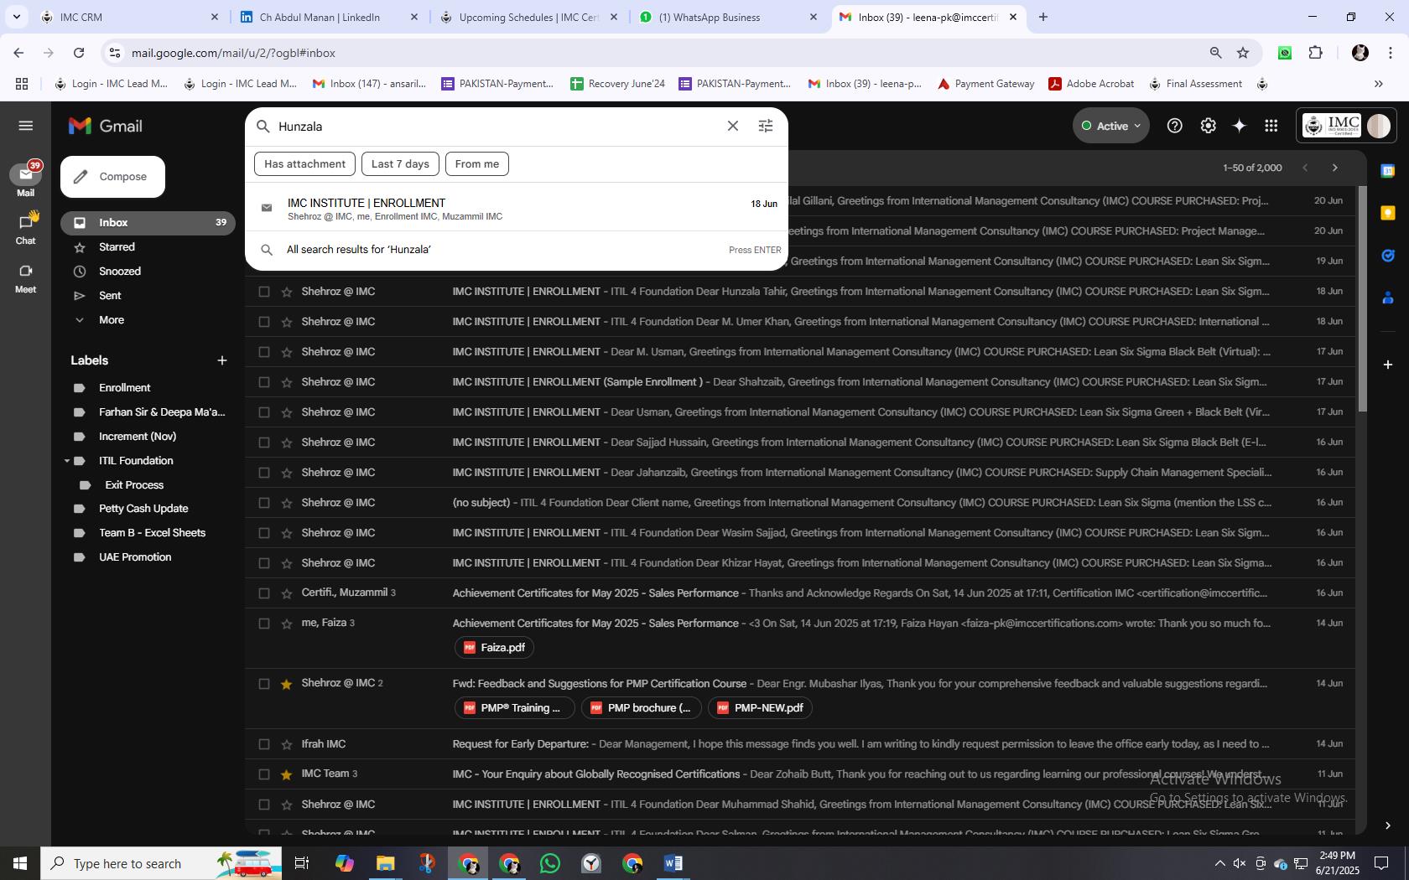Compose a new email
The width and height of the screenshot is (1409, 880).
[x=112, y=177]
